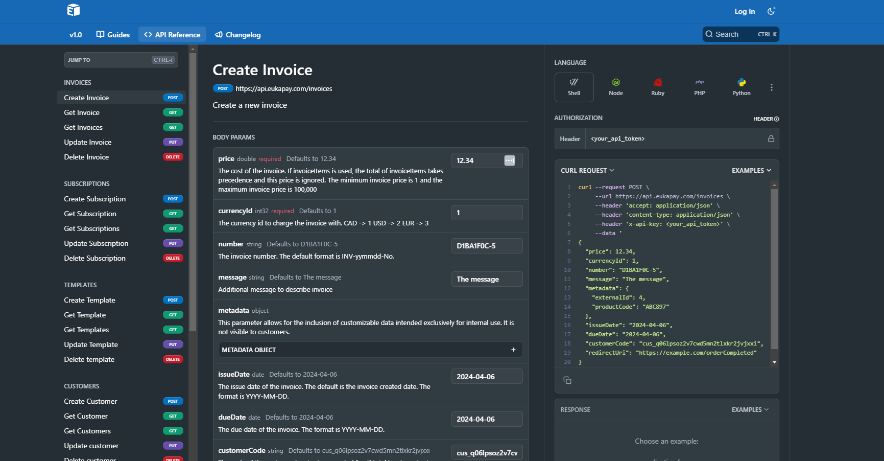This screenshot has width=884, height=461.
Task: Open the Changelog tab
Action: tap(237, 35)
